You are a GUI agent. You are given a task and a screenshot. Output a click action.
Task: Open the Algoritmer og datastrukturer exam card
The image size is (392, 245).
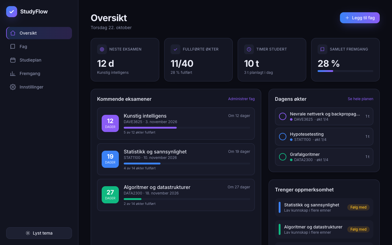[x=176, y=195]
